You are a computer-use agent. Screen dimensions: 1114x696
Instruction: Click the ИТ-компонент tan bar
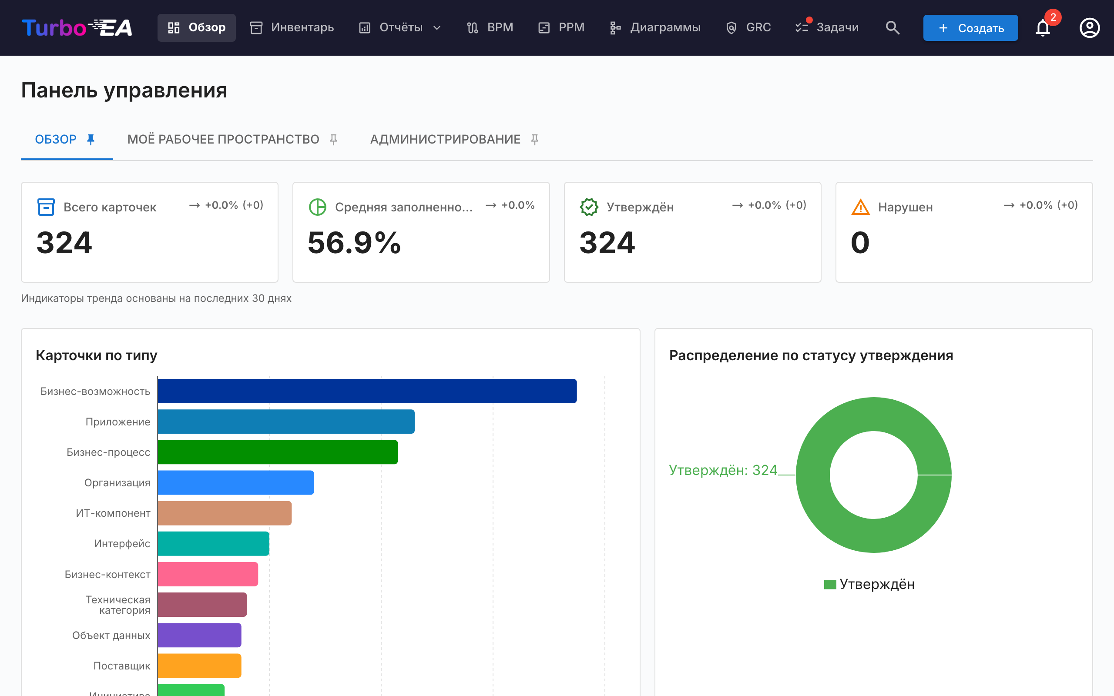(225, 513)
